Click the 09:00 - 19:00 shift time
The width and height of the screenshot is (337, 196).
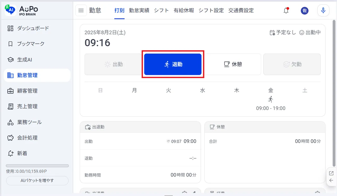point(271,108)
